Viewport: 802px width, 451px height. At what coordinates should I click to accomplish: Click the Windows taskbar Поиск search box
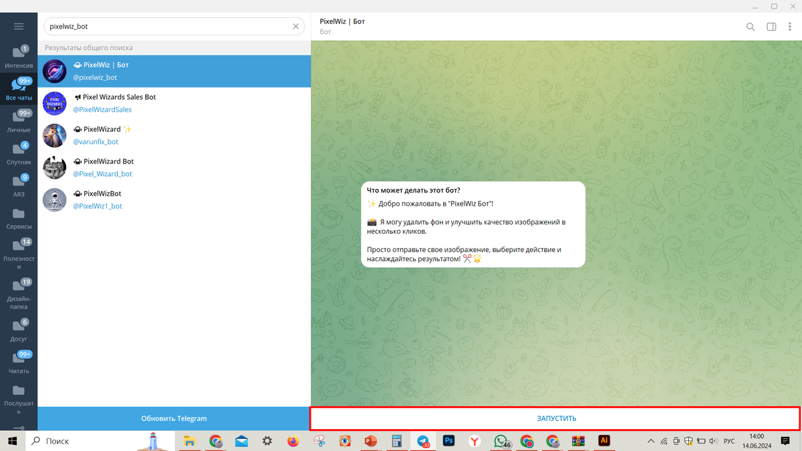[x=100, y=441]
